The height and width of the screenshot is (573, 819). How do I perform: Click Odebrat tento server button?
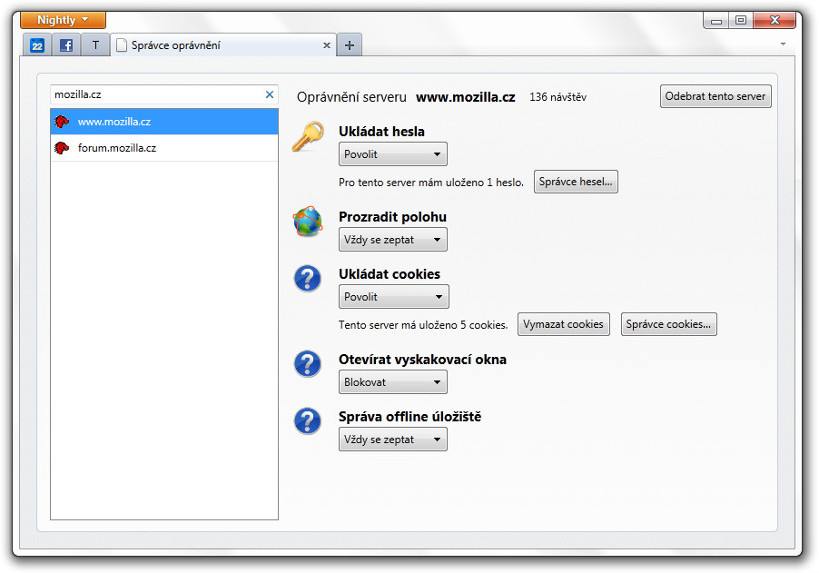click(715, 96)
